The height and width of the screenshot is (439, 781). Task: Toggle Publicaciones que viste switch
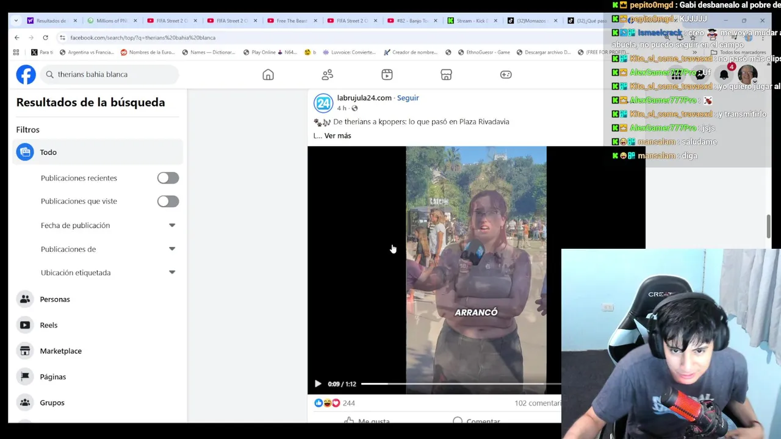click(x=168, y=201)
